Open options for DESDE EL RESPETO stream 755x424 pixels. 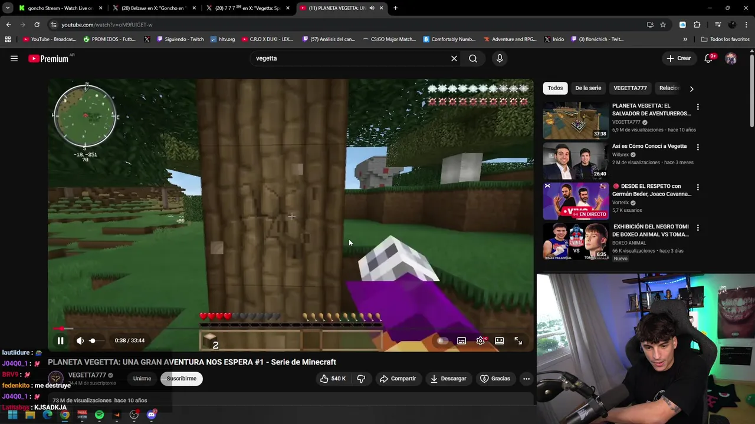tap(698, 187)
